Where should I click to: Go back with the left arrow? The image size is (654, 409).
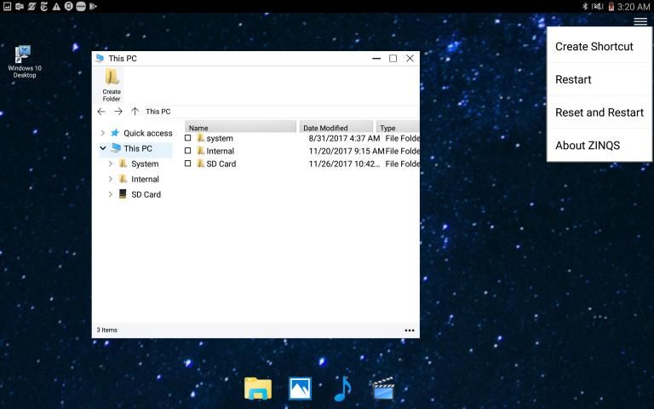coord(101,112)
